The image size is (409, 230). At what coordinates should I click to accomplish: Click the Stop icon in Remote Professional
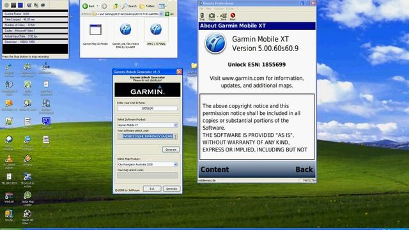(x=202, y=17)
